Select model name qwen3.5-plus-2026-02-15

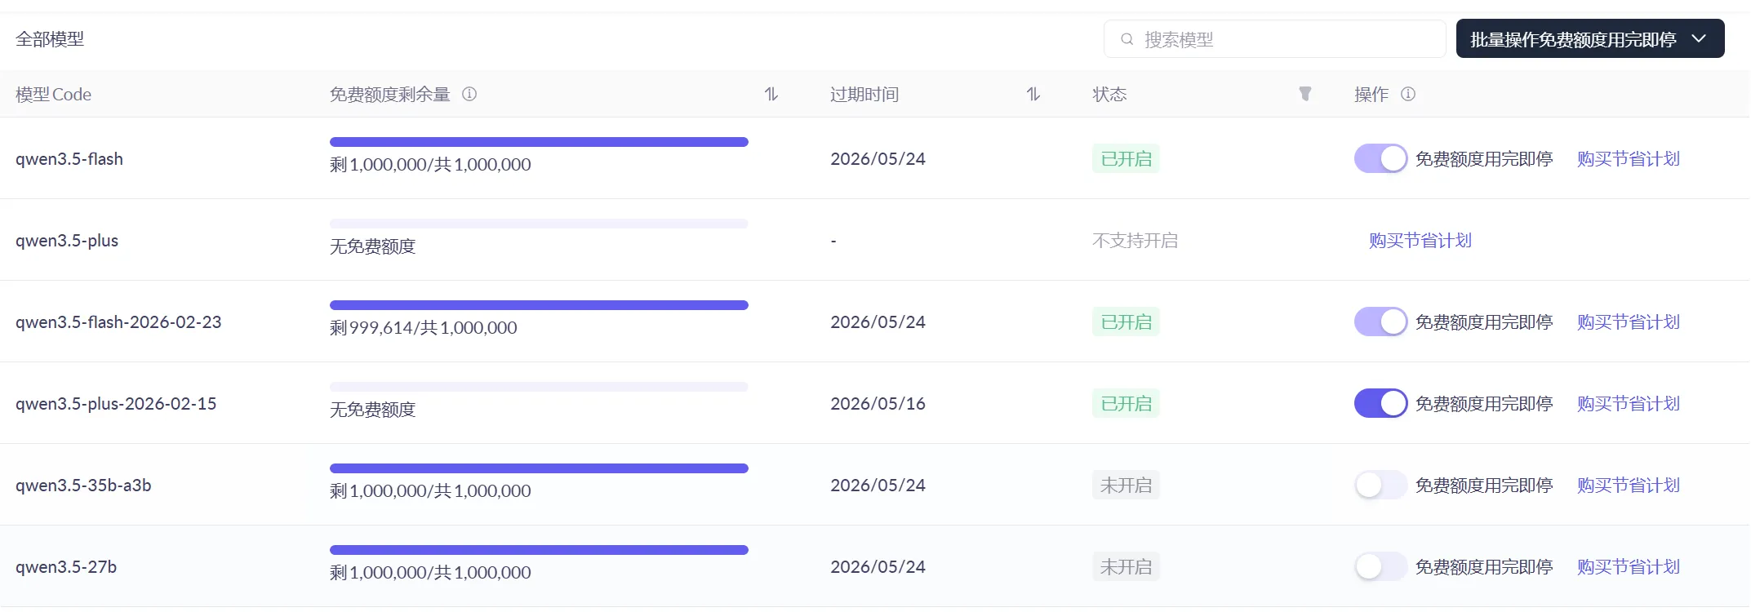click(x=116, y=404)
